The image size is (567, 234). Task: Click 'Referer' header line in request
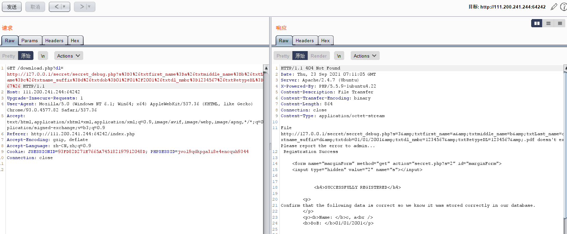[x=71, y=134]
